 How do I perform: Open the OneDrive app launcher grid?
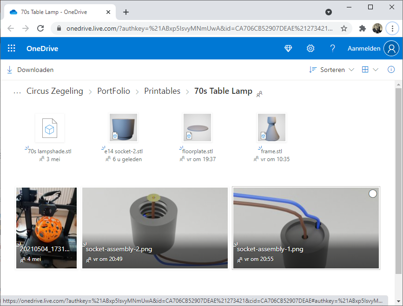11,48
